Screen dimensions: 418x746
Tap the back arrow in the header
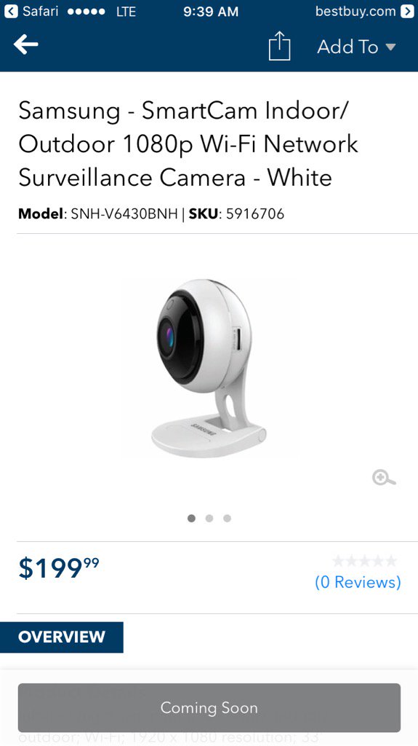click(25, 44)
